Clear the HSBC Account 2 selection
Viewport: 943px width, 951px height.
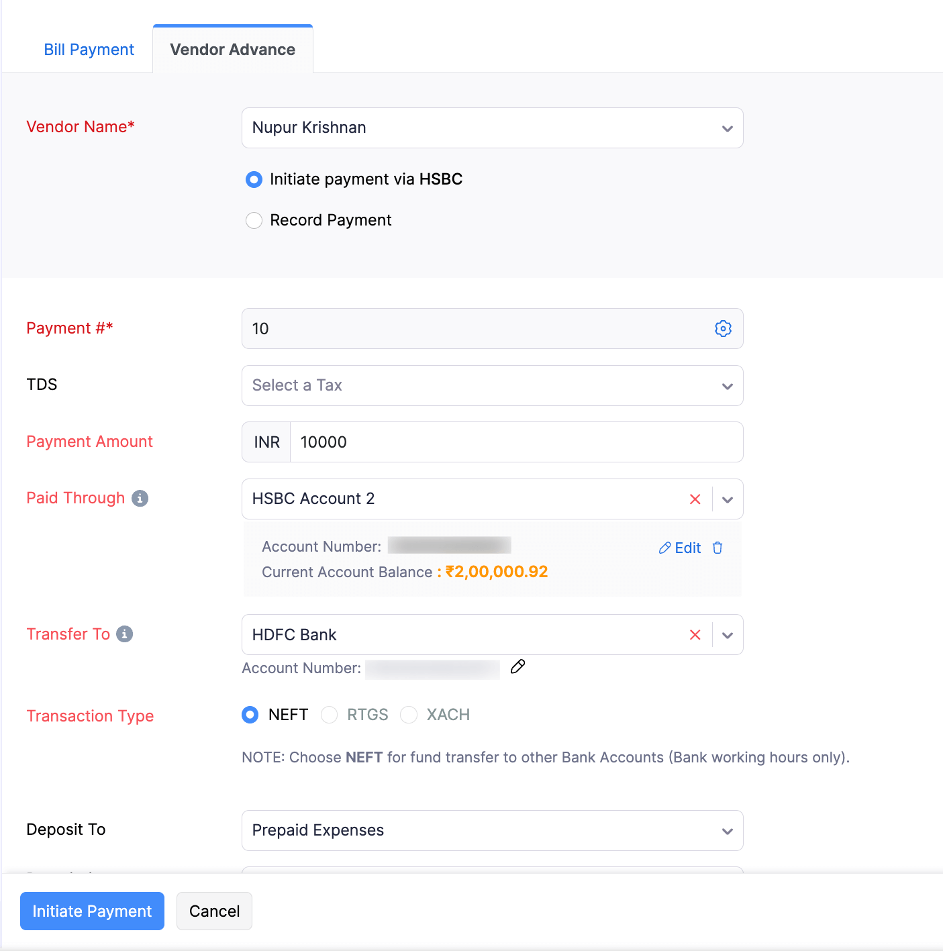[695, 499]
